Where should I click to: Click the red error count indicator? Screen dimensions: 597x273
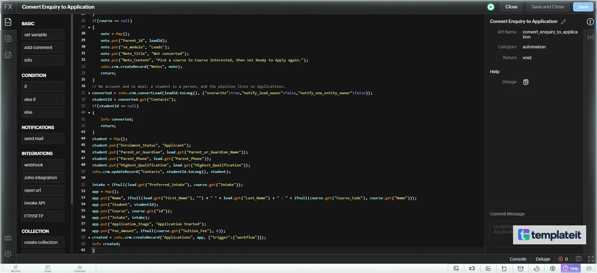click(x=563, y=259)
